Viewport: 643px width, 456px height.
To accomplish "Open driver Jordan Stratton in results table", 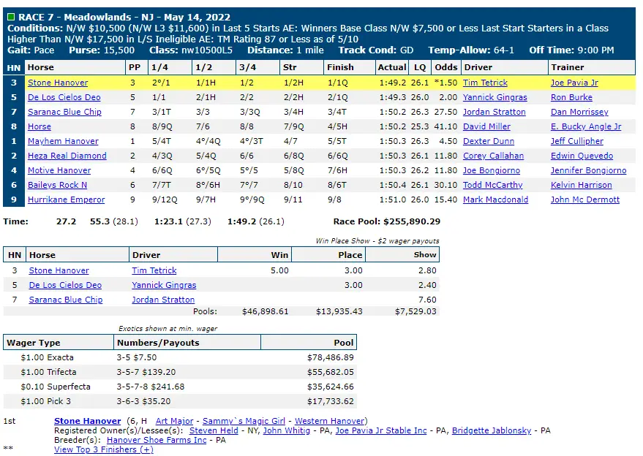I will click(x=495, y=112).
